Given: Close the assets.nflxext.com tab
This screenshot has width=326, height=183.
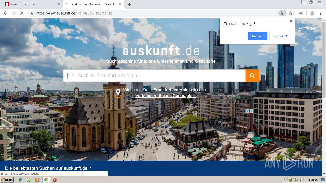Looking at the screenshot, I should coord(59,4).
